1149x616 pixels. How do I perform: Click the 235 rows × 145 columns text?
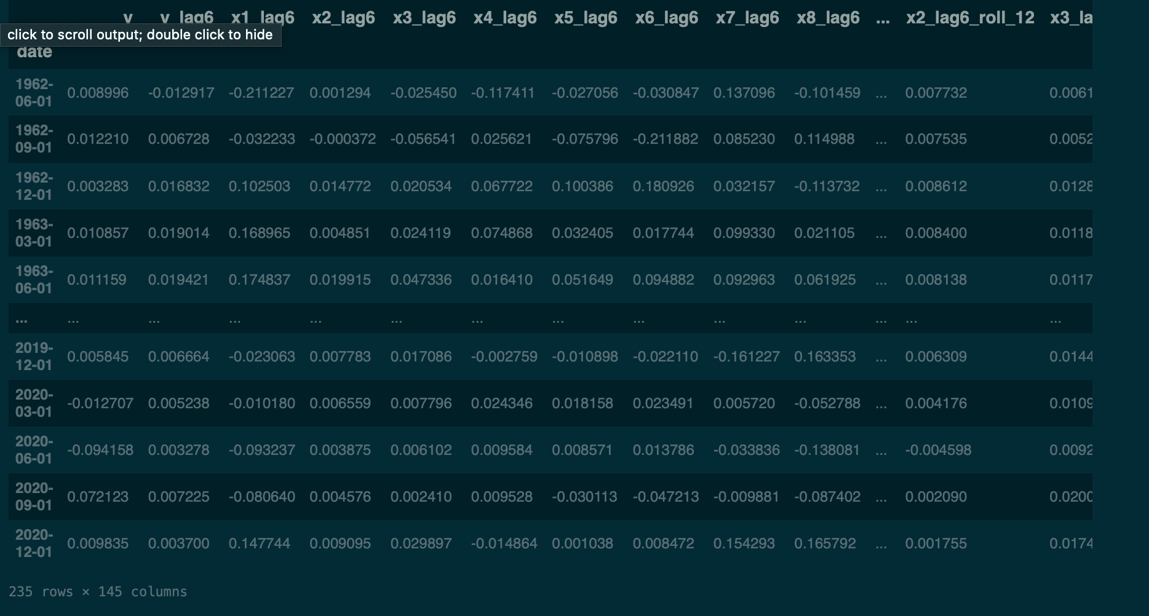99,591
